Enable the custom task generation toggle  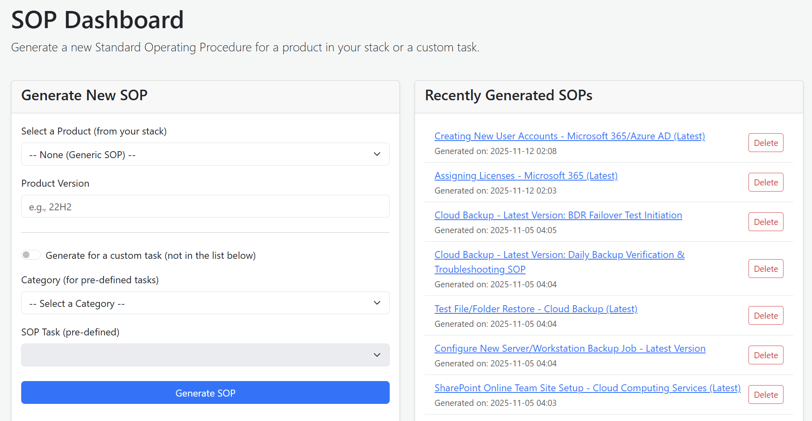[x=31, y=254]
